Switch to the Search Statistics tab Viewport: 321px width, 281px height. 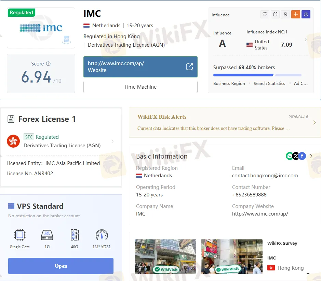pos(269,84)
